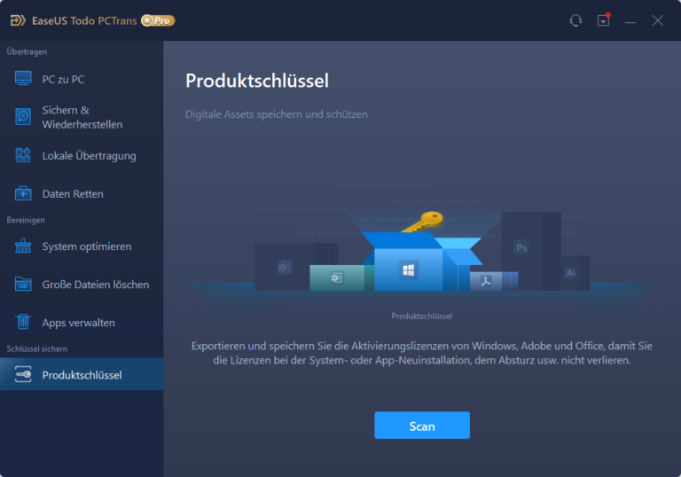
Task: Click the Lokale Übertragung apps icon
Action: click(23, 155)
